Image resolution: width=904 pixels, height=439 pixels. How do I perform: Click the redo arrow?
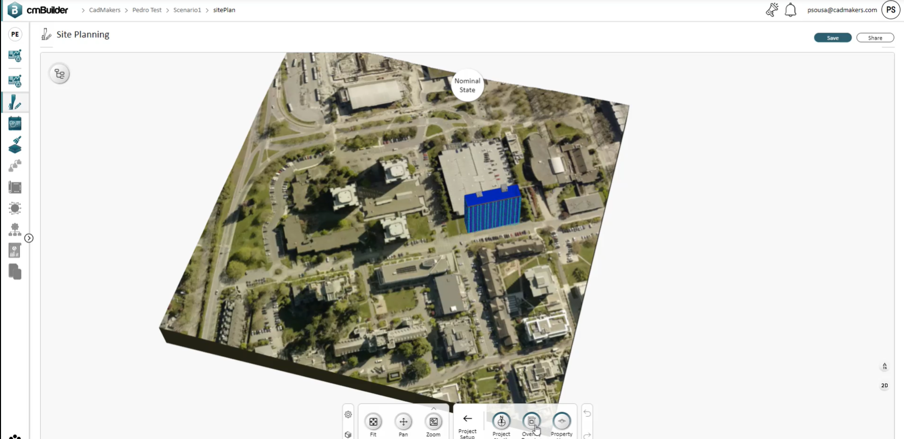tap(587, 435)
